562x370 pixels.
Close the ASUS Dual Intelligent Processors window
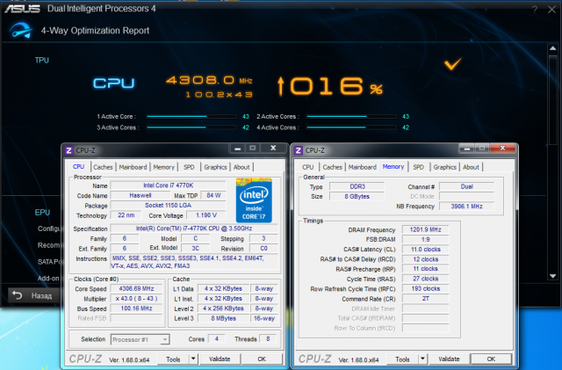[x=551, y=10]
